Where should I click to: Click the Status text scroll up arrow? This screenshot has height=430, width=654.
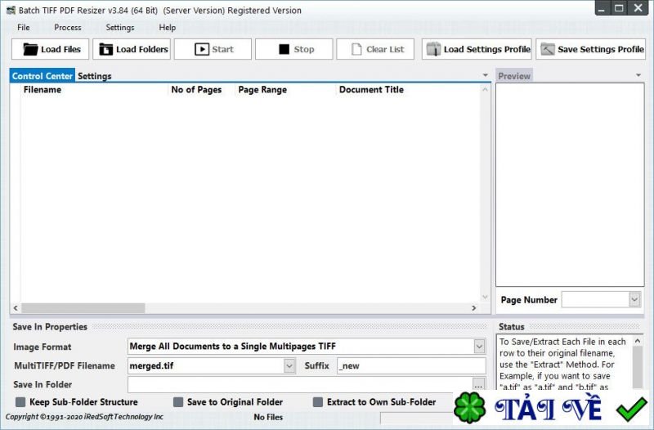638,341
